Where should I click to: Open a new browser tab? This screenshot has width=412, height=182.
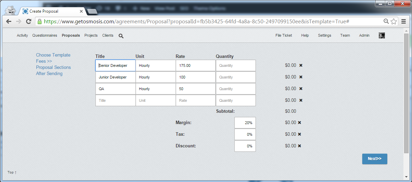(x=92, y=11)
